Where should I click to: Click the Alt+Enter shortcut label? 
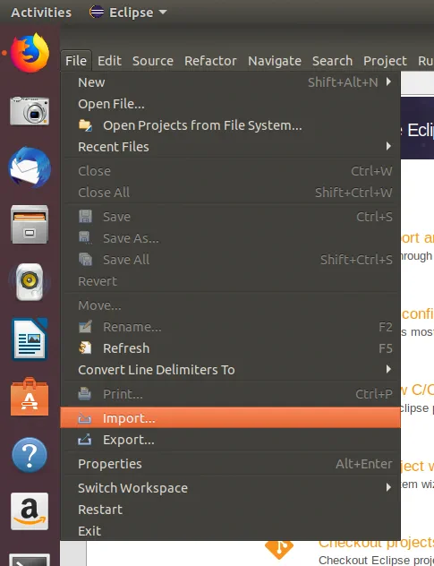pyautogui.click(x=363, y=464)
